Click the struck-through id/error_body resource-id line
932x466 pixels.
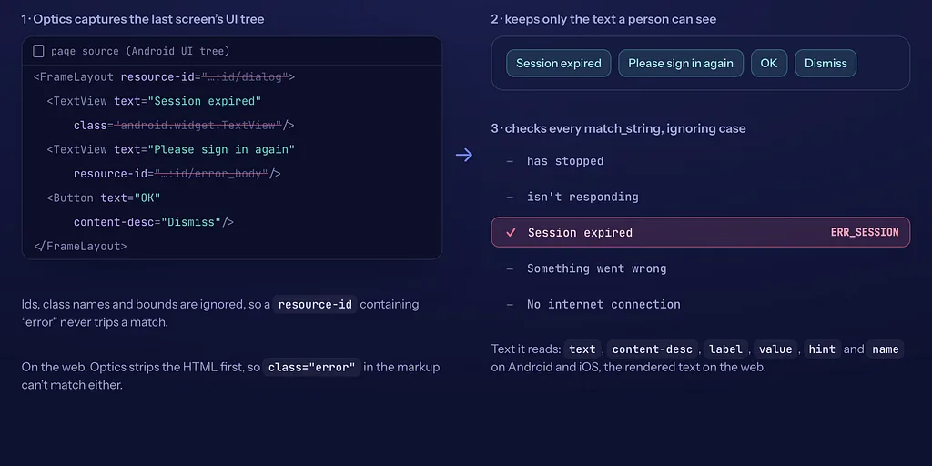[x=177, y=174]
